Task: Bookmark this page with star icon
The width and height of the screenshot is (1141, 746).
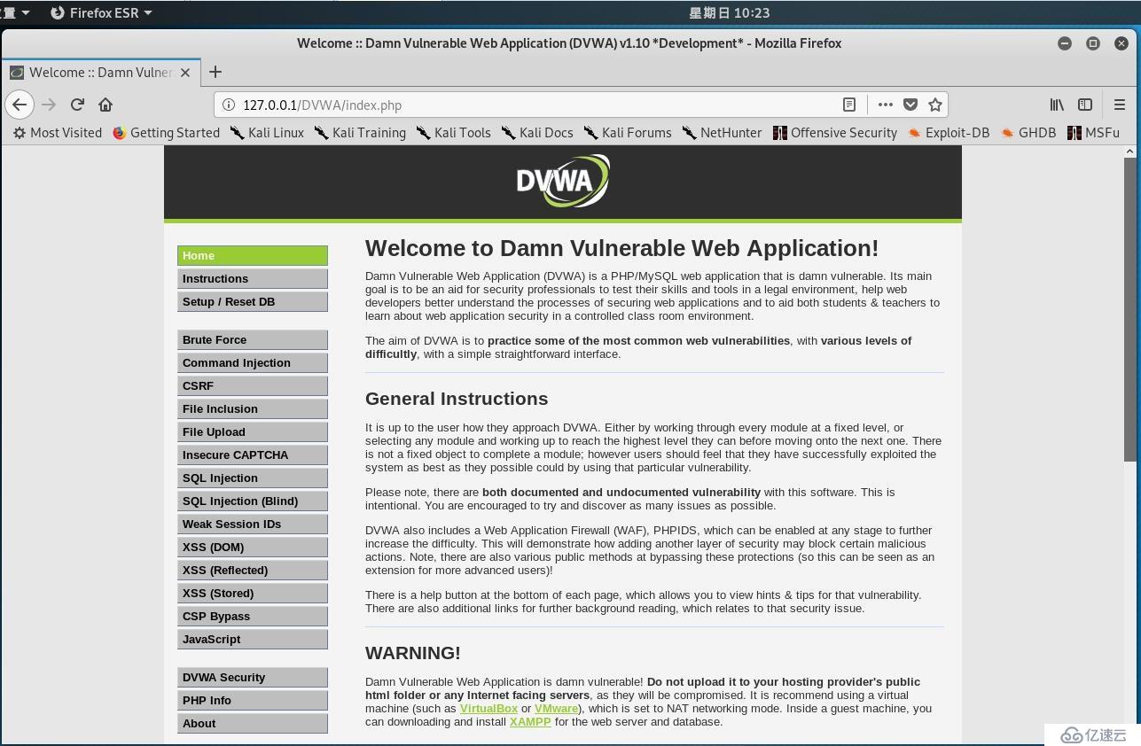Action: (934, 105)
